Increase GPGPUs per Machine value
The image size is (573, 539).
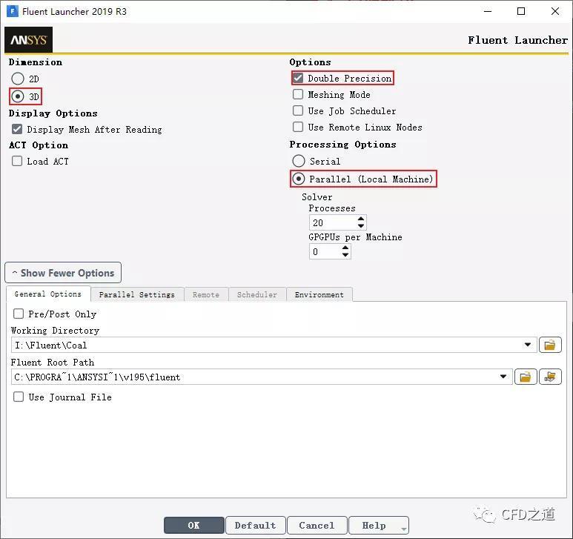tap(345, 248)
